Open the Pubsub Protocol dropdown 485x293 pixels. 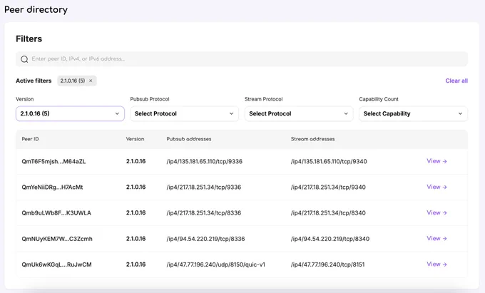click(184, 114)
